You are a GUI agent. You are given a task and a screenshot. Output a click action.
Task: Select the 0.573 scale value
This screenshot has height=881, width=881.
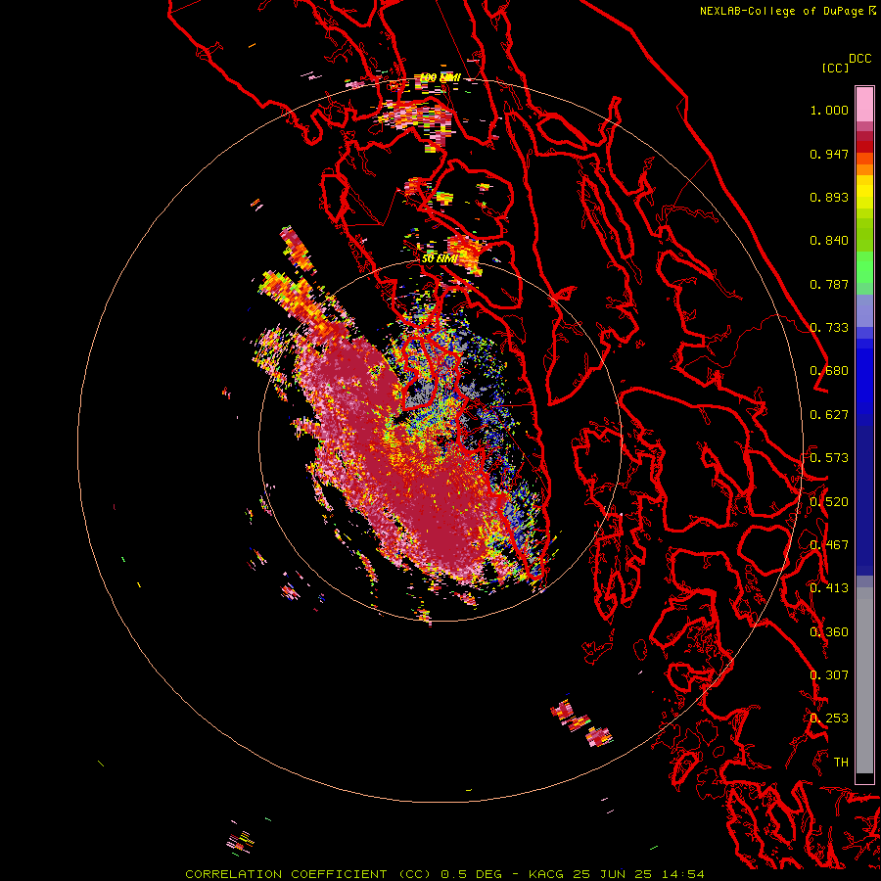point(829,458)
